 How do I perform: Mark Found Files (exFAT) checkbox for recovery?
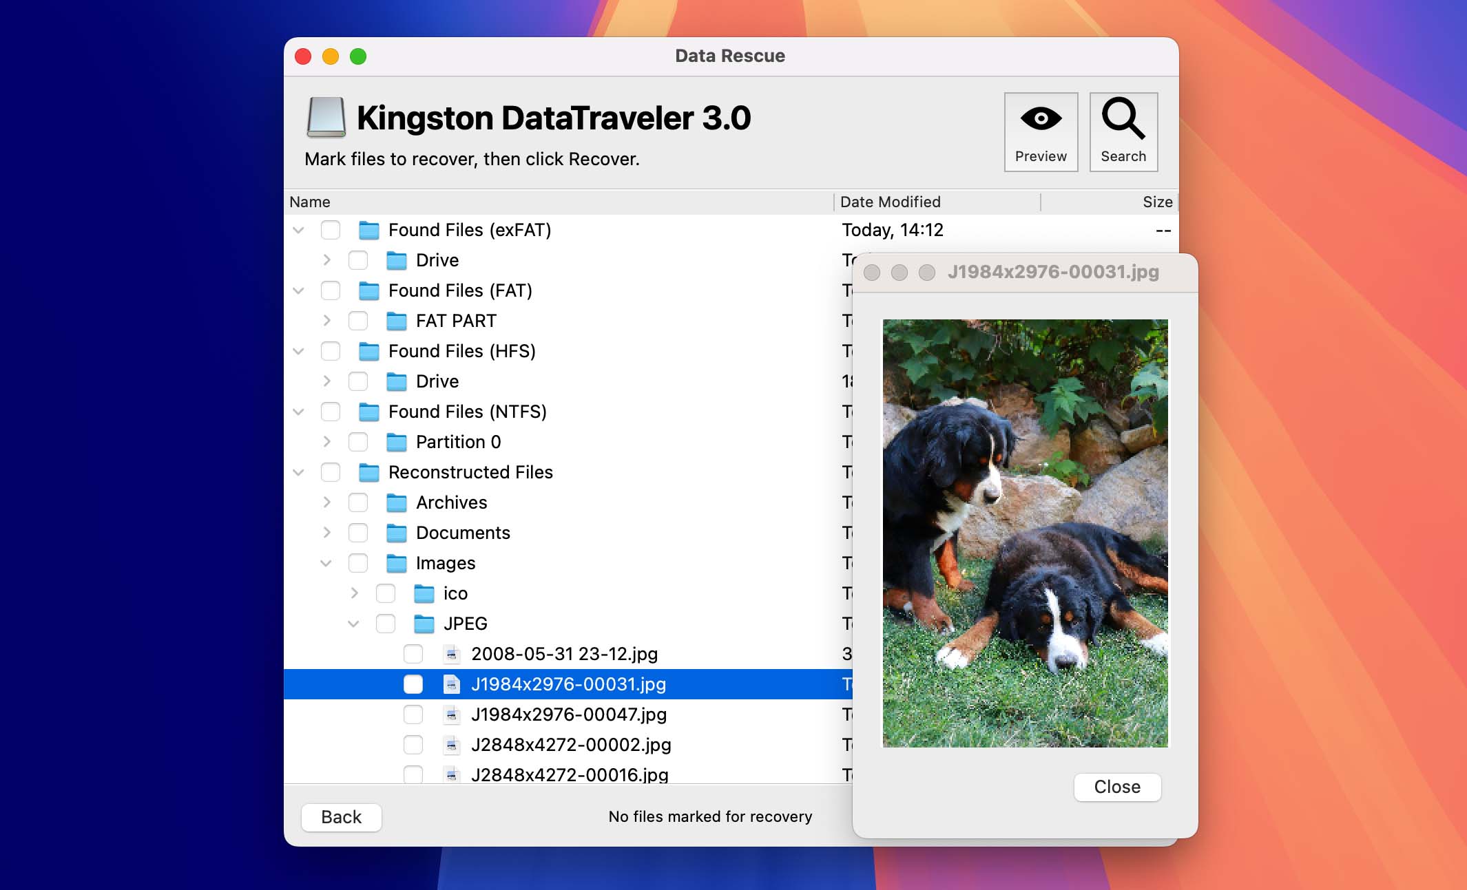coord(331,230)
